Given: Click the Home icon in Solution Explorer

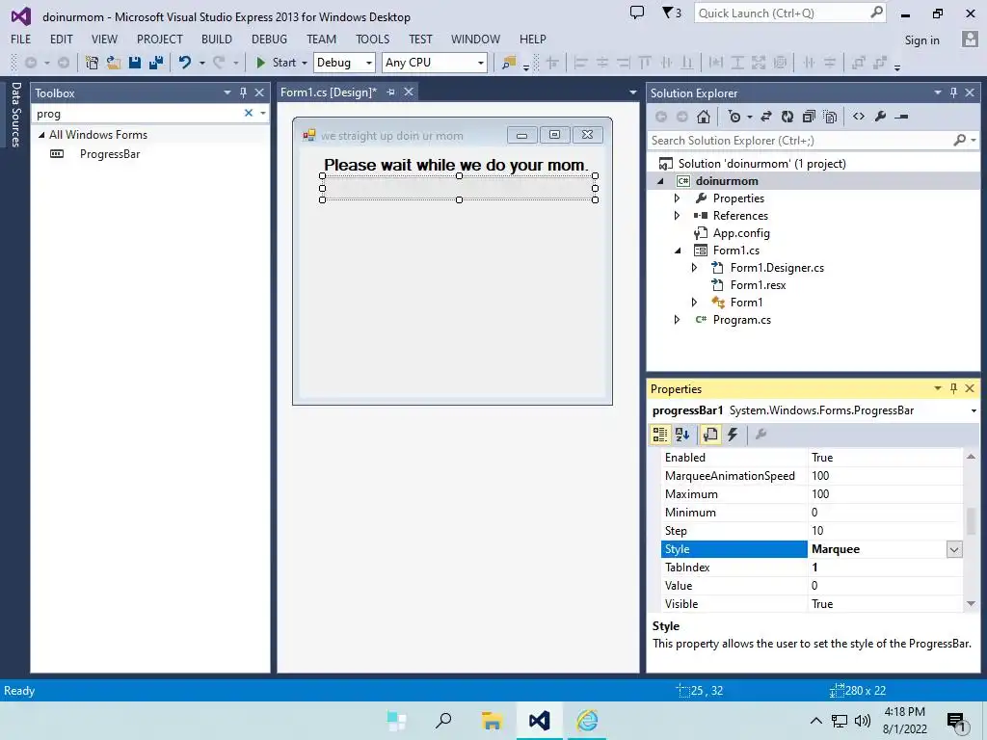Looking at the screenshot, I should (704, 117).
